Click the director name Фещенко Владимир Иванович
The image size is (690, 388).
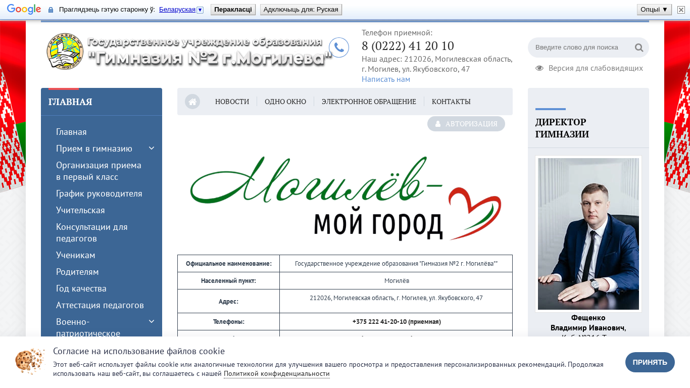tap(588, 323)
